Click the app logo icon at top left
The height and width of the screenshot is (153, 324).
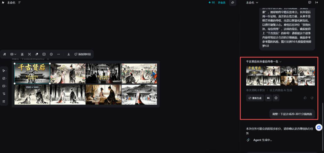3,3
